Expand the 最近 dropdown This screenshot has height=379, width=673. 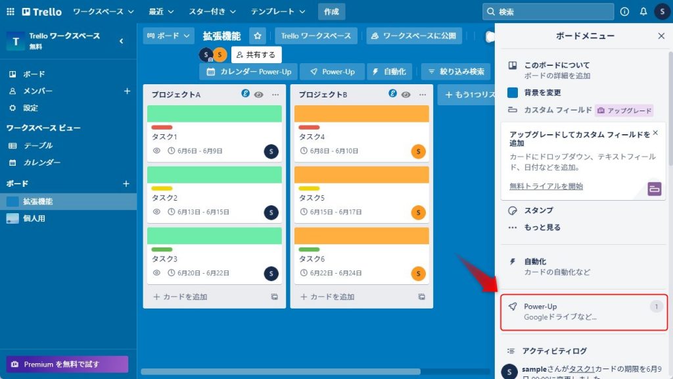tap(162, 12)
